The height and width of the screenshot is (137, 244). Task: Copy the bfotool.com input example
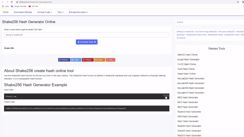tap(166, 96)
